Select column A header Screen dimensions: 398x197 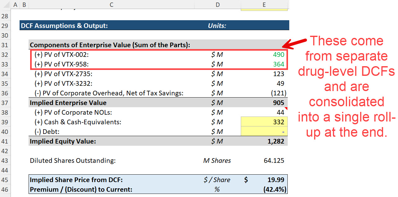click(x=15, y=4)
